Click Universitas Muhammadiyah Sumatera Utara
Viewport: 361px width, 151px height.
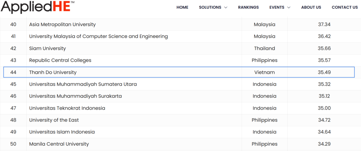pyautogui.click(x=83, y=84)
